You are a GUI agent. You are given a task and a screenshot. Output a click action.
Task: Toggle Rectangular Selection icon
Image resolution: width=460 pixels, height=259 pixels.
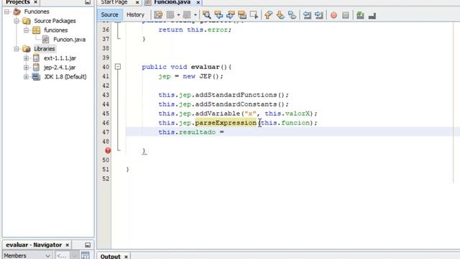click(x=254, y=14)
